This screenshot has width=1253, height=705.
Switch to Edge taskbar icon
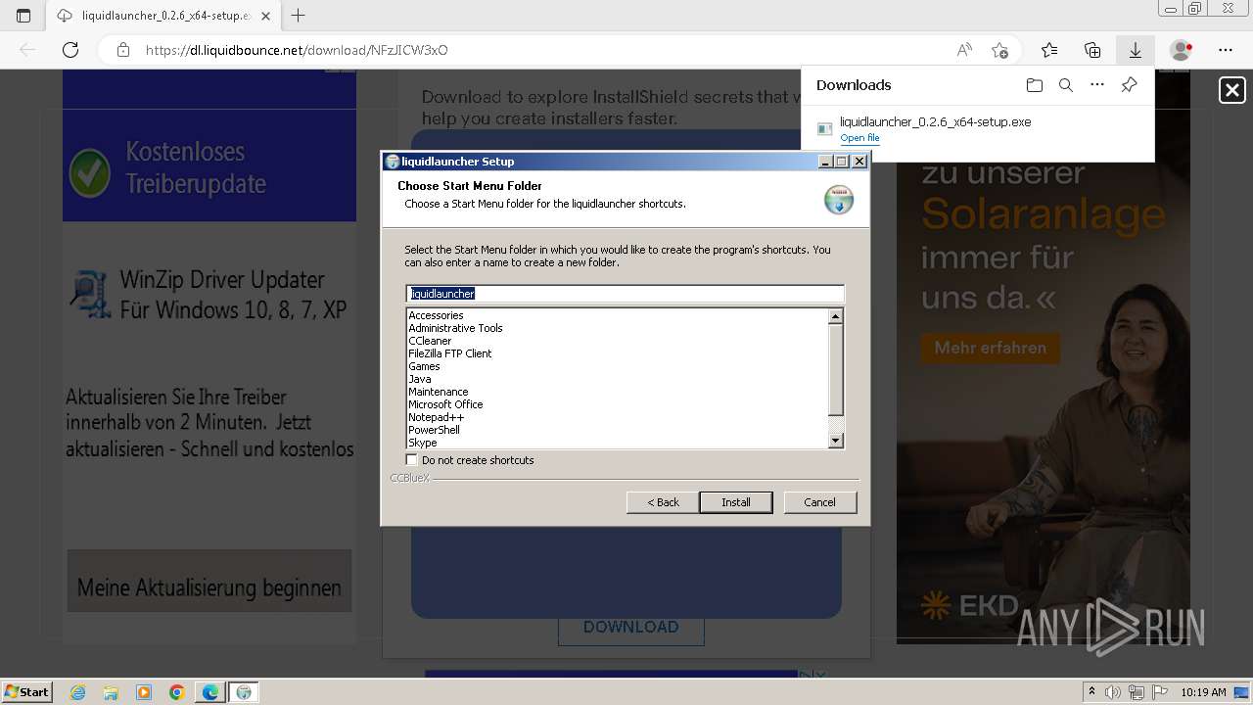click(x=210, y=692)
